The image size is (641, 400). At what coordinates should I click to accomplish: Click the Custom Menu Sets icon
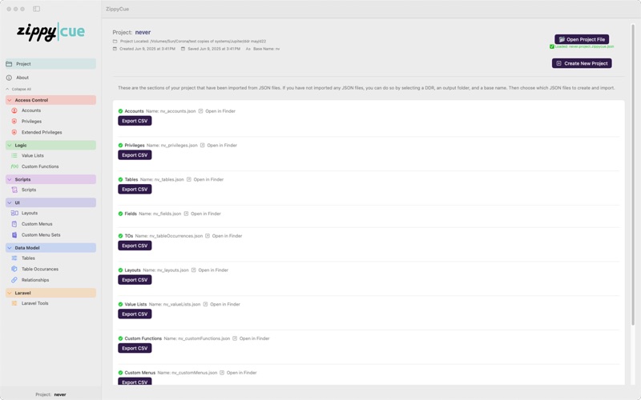pyautogui.click(x=14, y=235)
